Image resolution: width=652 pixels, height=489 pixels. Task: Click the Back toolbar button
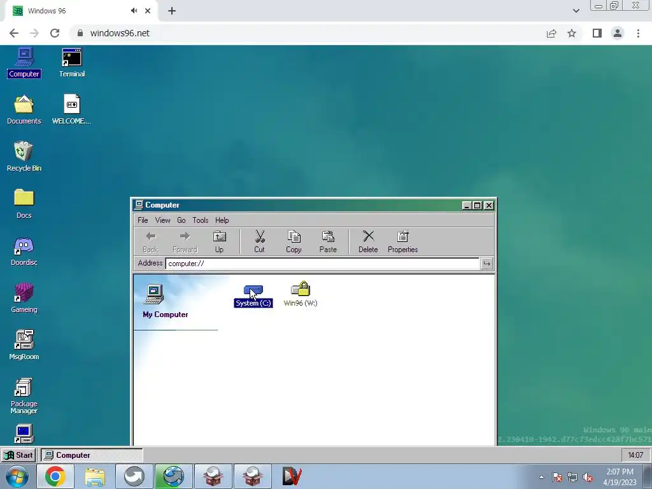(x=150, y=242)
